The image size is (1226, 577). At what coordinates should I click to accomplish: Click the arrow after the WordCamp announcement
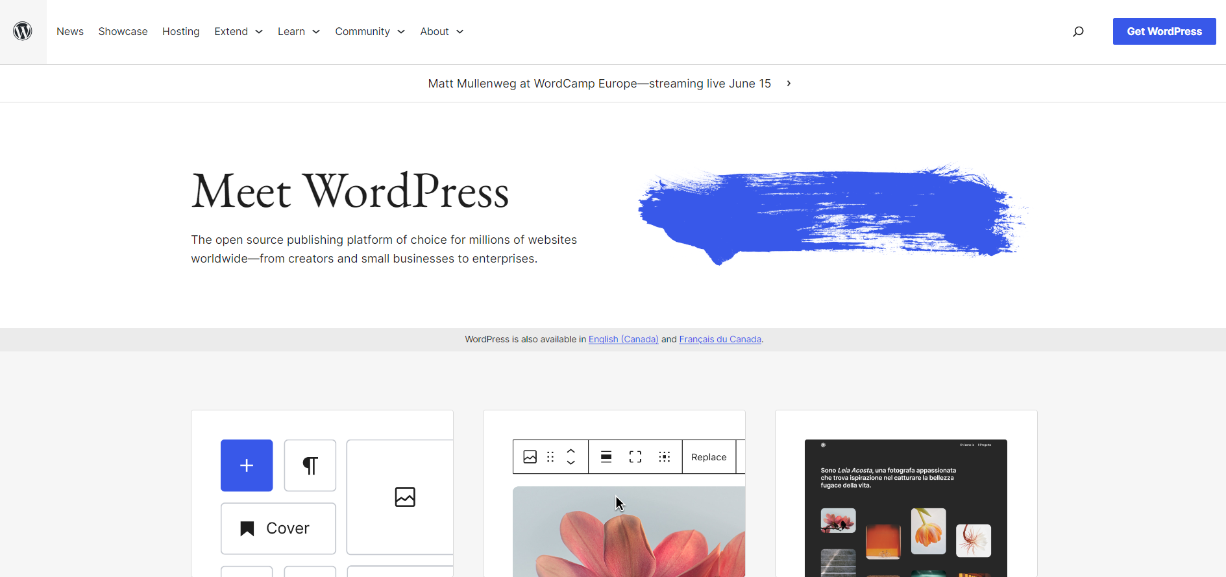789,84
